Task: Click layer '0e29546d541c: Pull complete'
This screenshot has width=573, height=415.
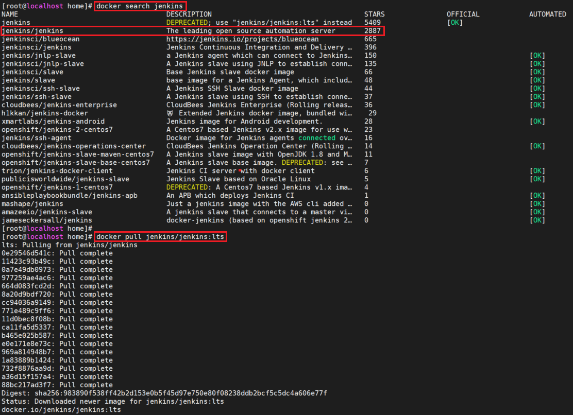Action: [x=57, y=253]
